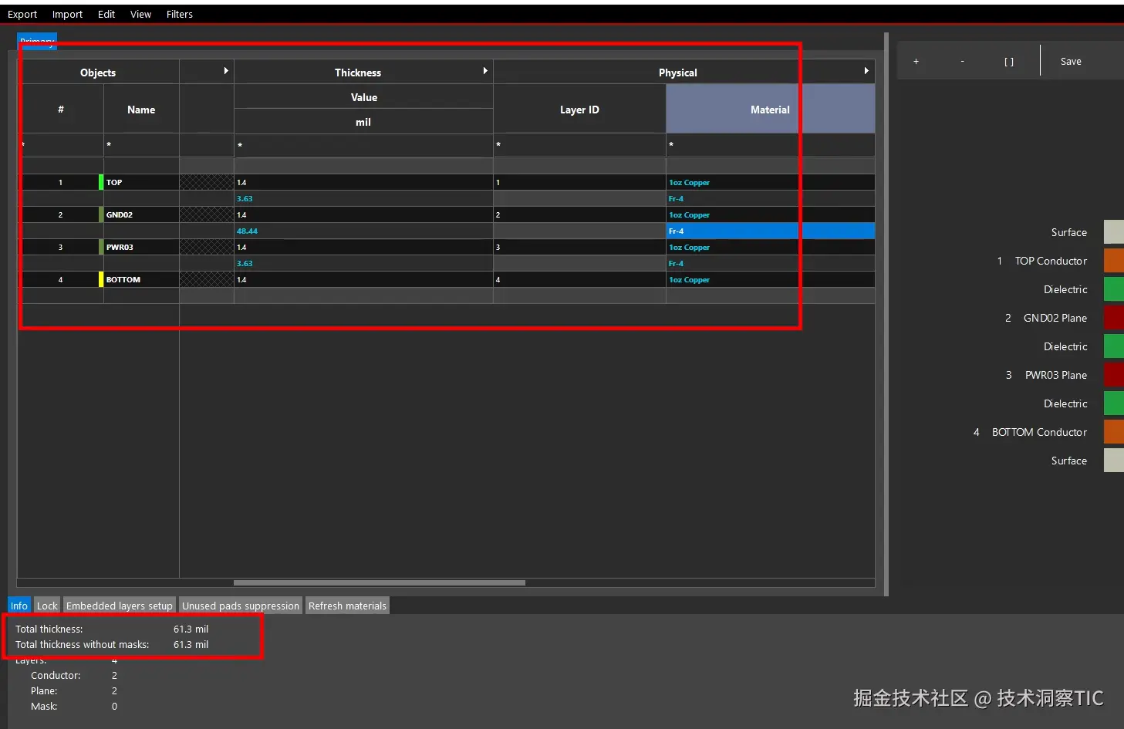Switch to the Info tab
1124x729 pixels.
(19, 606)
